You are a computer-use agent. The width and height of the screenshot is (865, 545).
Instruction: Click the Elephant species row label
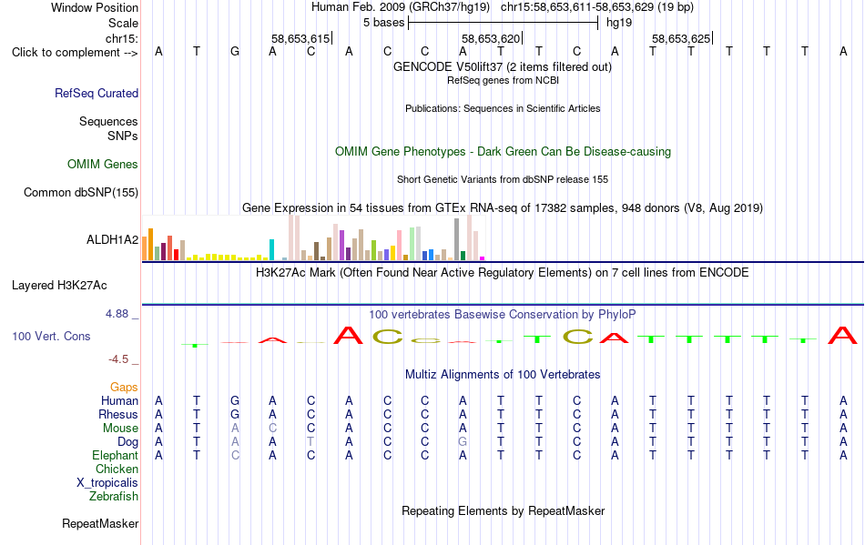(116, 455)
